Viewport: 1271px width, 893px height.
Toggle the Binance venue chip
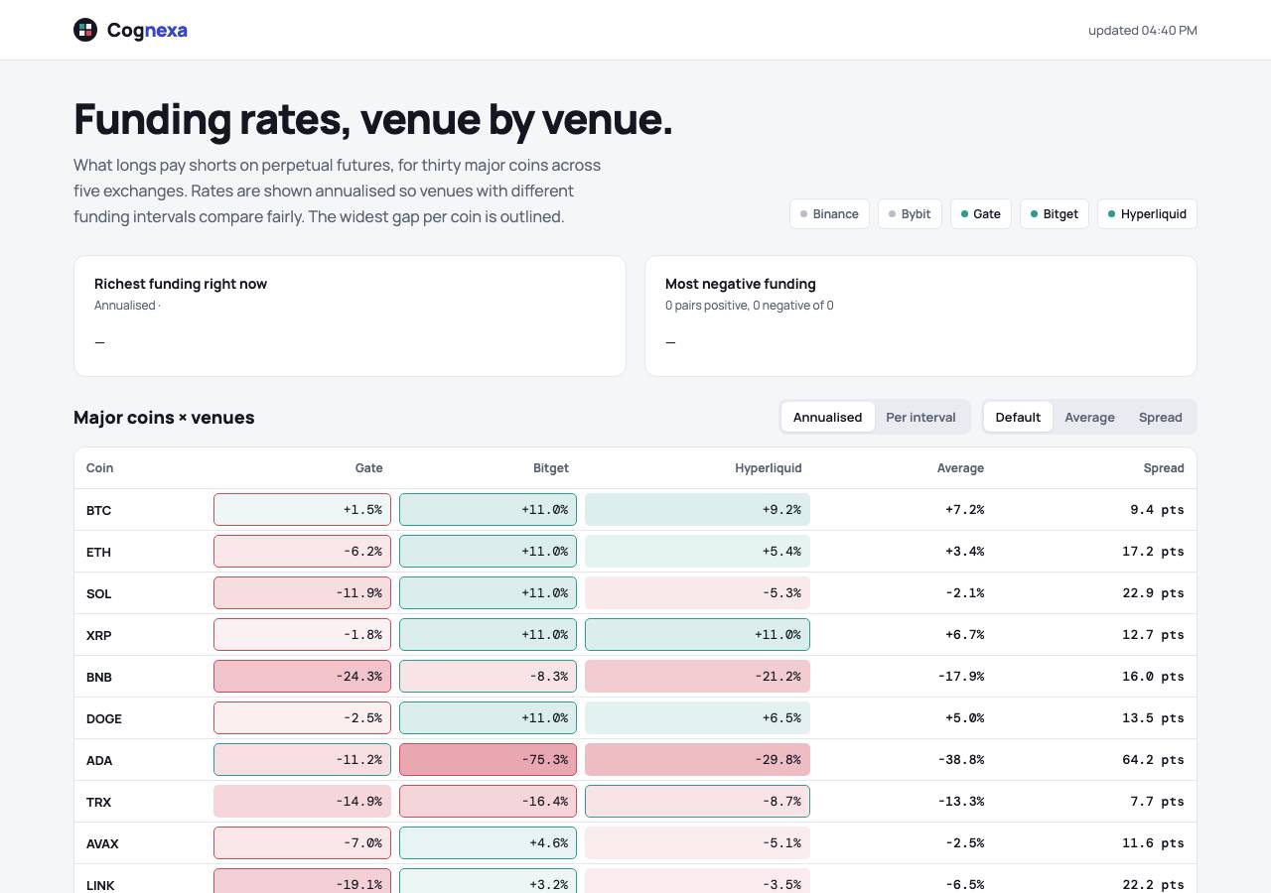[x=829, y=214]
